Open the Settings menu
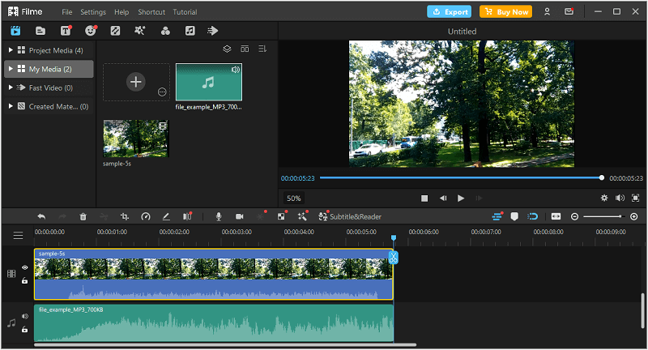The height and width of the screenshot is (350, 648). (93, 12)
